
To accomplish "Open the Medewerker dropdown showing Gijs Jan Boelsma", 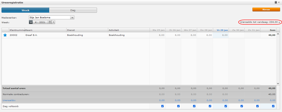I will [51, 17].
